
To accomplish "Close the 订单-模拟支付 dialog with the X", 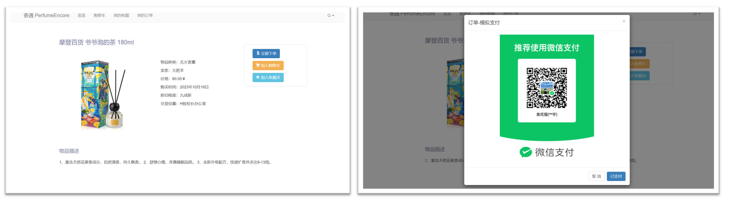I will click(x=624, y=21).
